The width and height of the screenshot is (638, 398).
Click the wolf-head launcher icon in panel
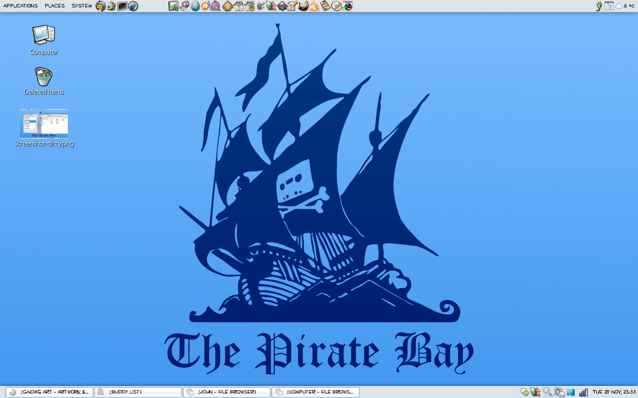tap(133, 6)
